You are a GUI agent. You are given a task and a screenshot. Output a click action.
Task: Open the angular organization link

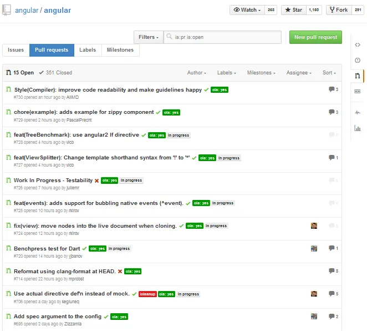[x=27, y=11]
